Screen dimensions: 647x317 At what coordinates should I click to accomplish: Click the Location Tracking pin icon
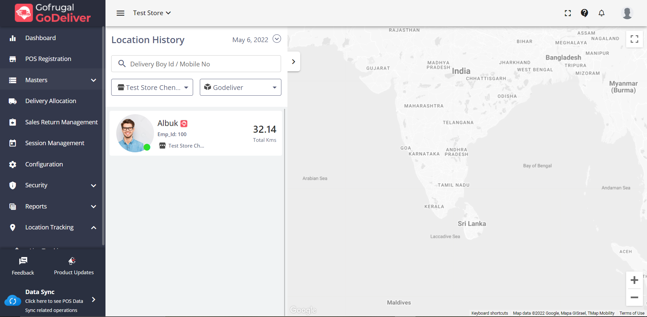13,227
